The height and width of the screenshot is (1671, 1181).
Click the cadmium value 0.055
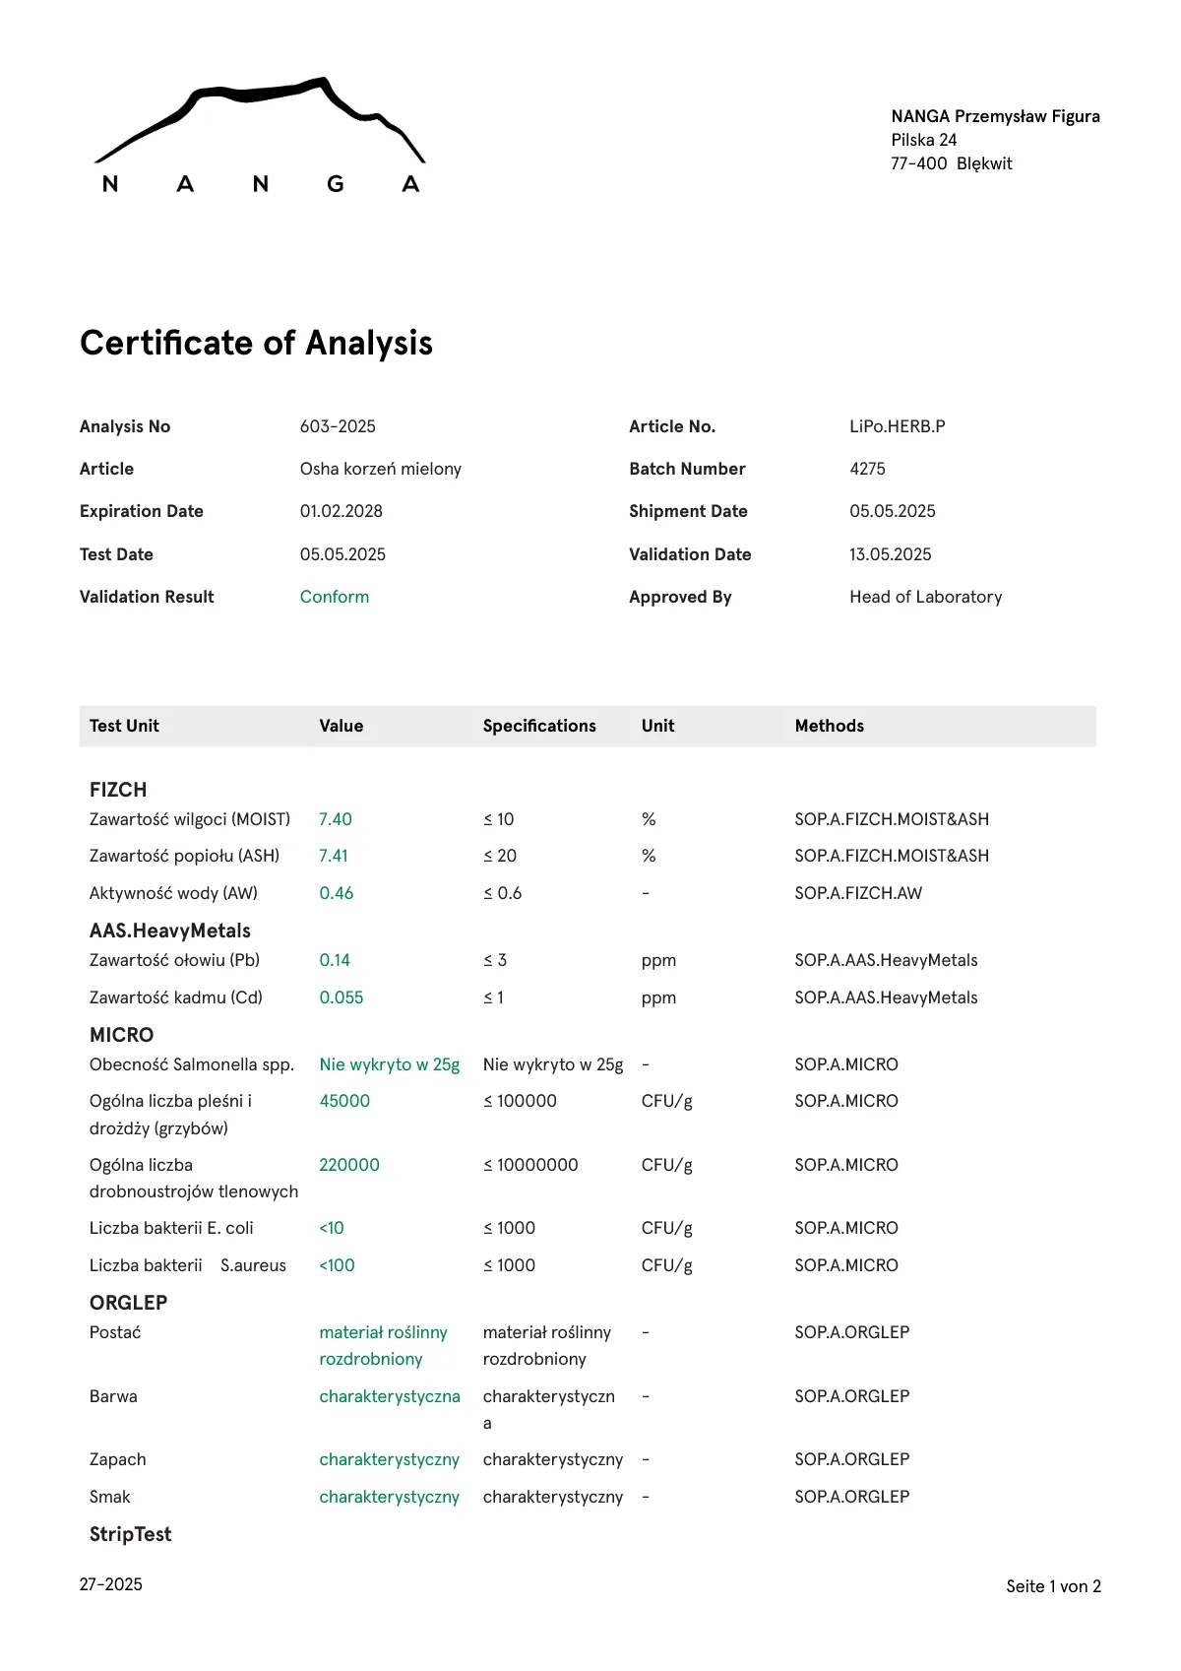pyautogui.click(x=342, y=997)
